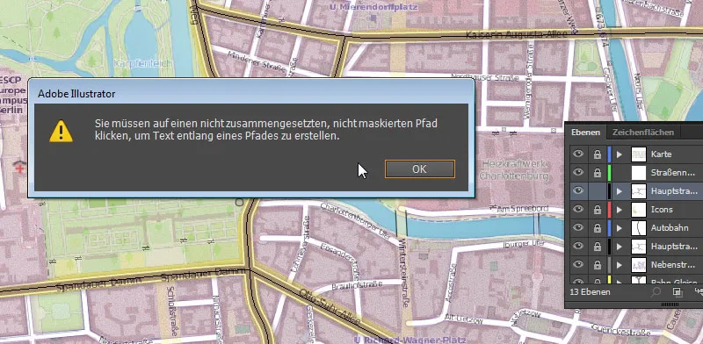Expand the Icons layer

click(x=620, y=210)
